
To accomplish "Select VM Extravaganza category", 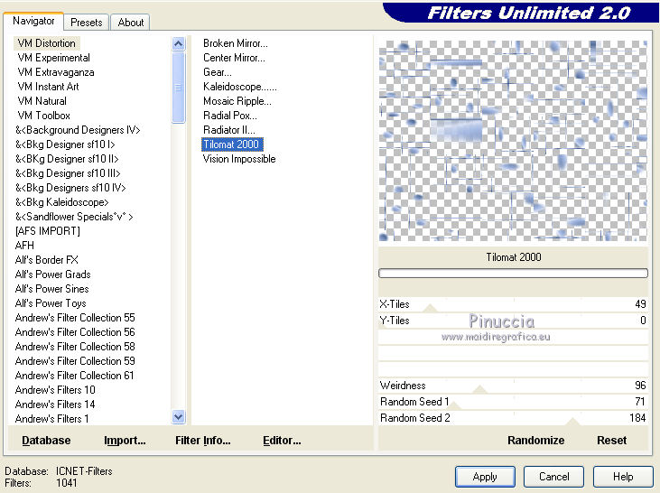I will pyautogui.click(x=56, y=72).
